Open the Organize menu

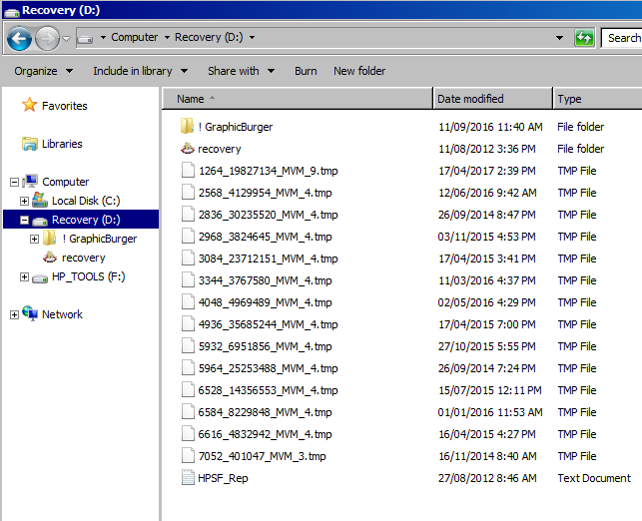click(x=43, y=71)
